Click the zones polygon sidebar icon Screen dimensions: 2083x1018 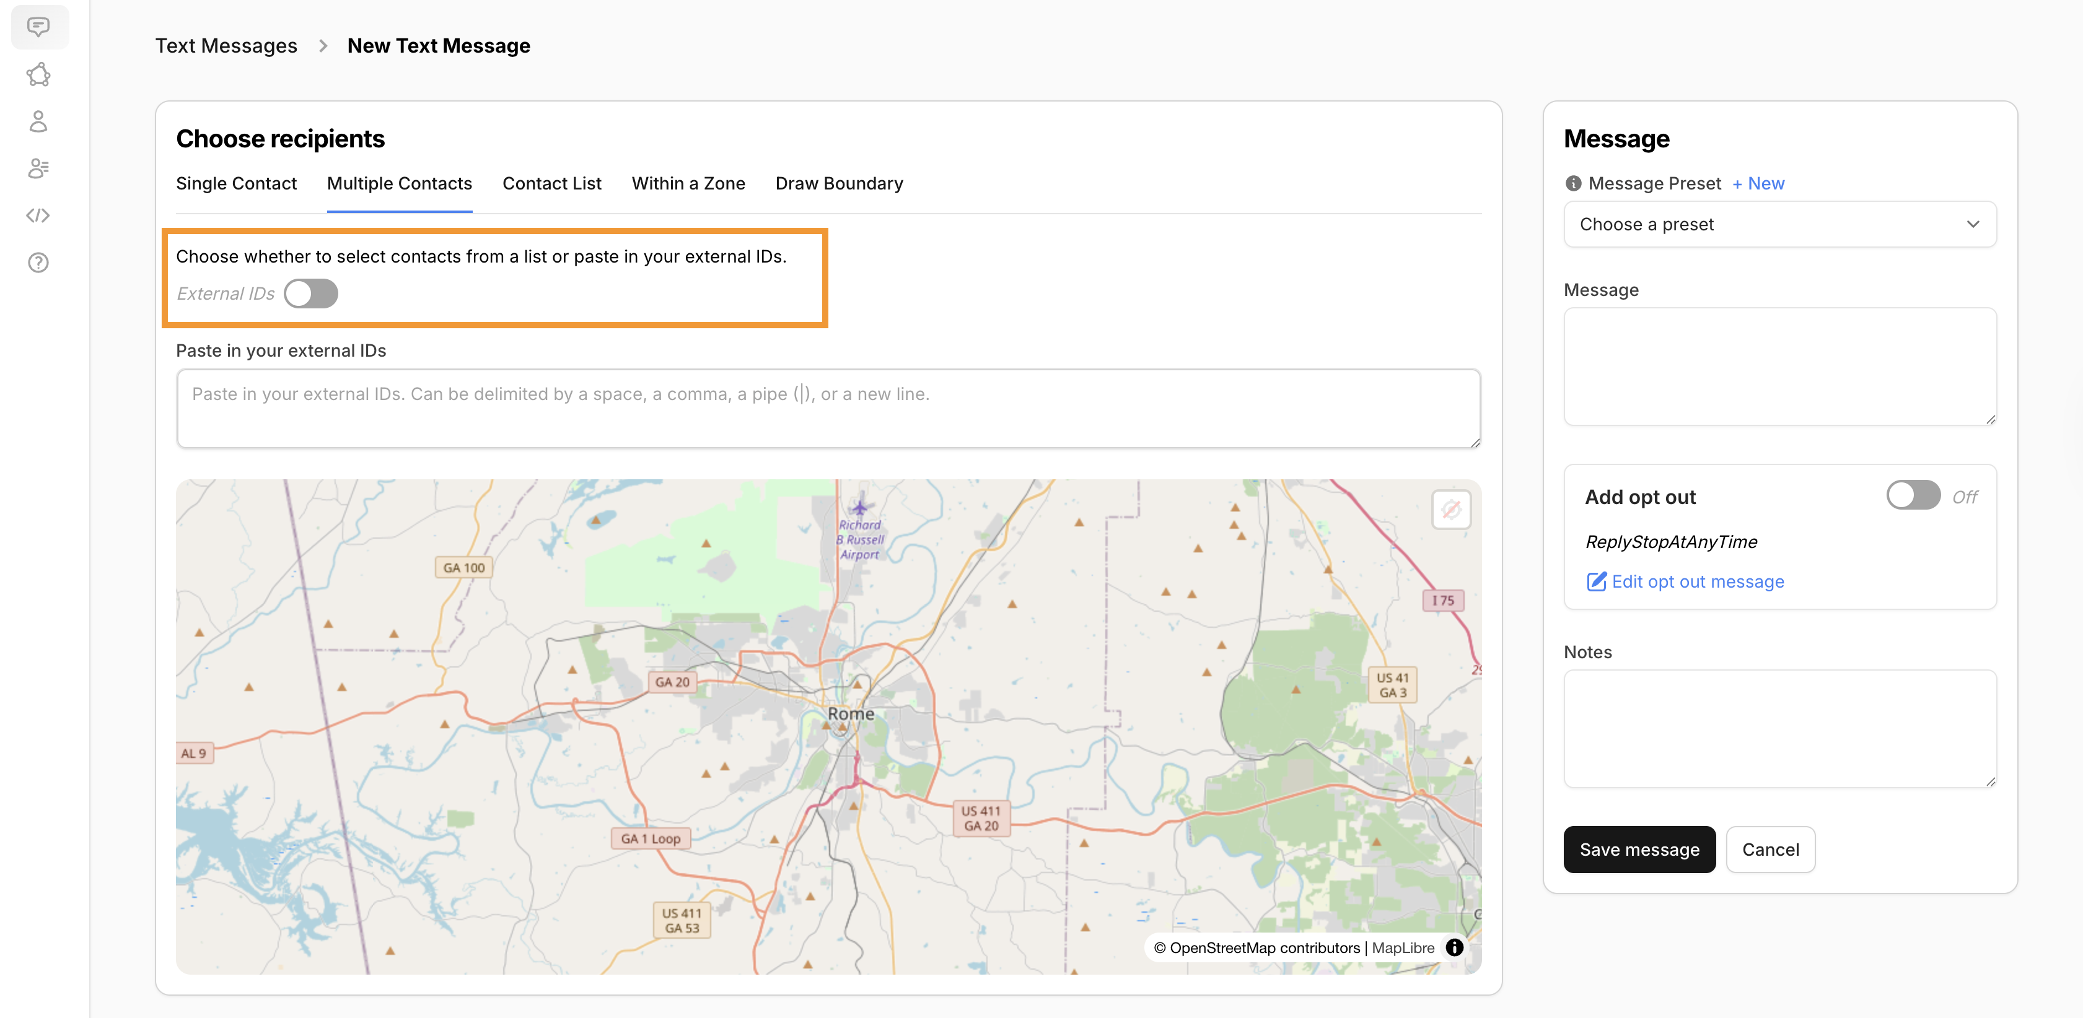38,74
